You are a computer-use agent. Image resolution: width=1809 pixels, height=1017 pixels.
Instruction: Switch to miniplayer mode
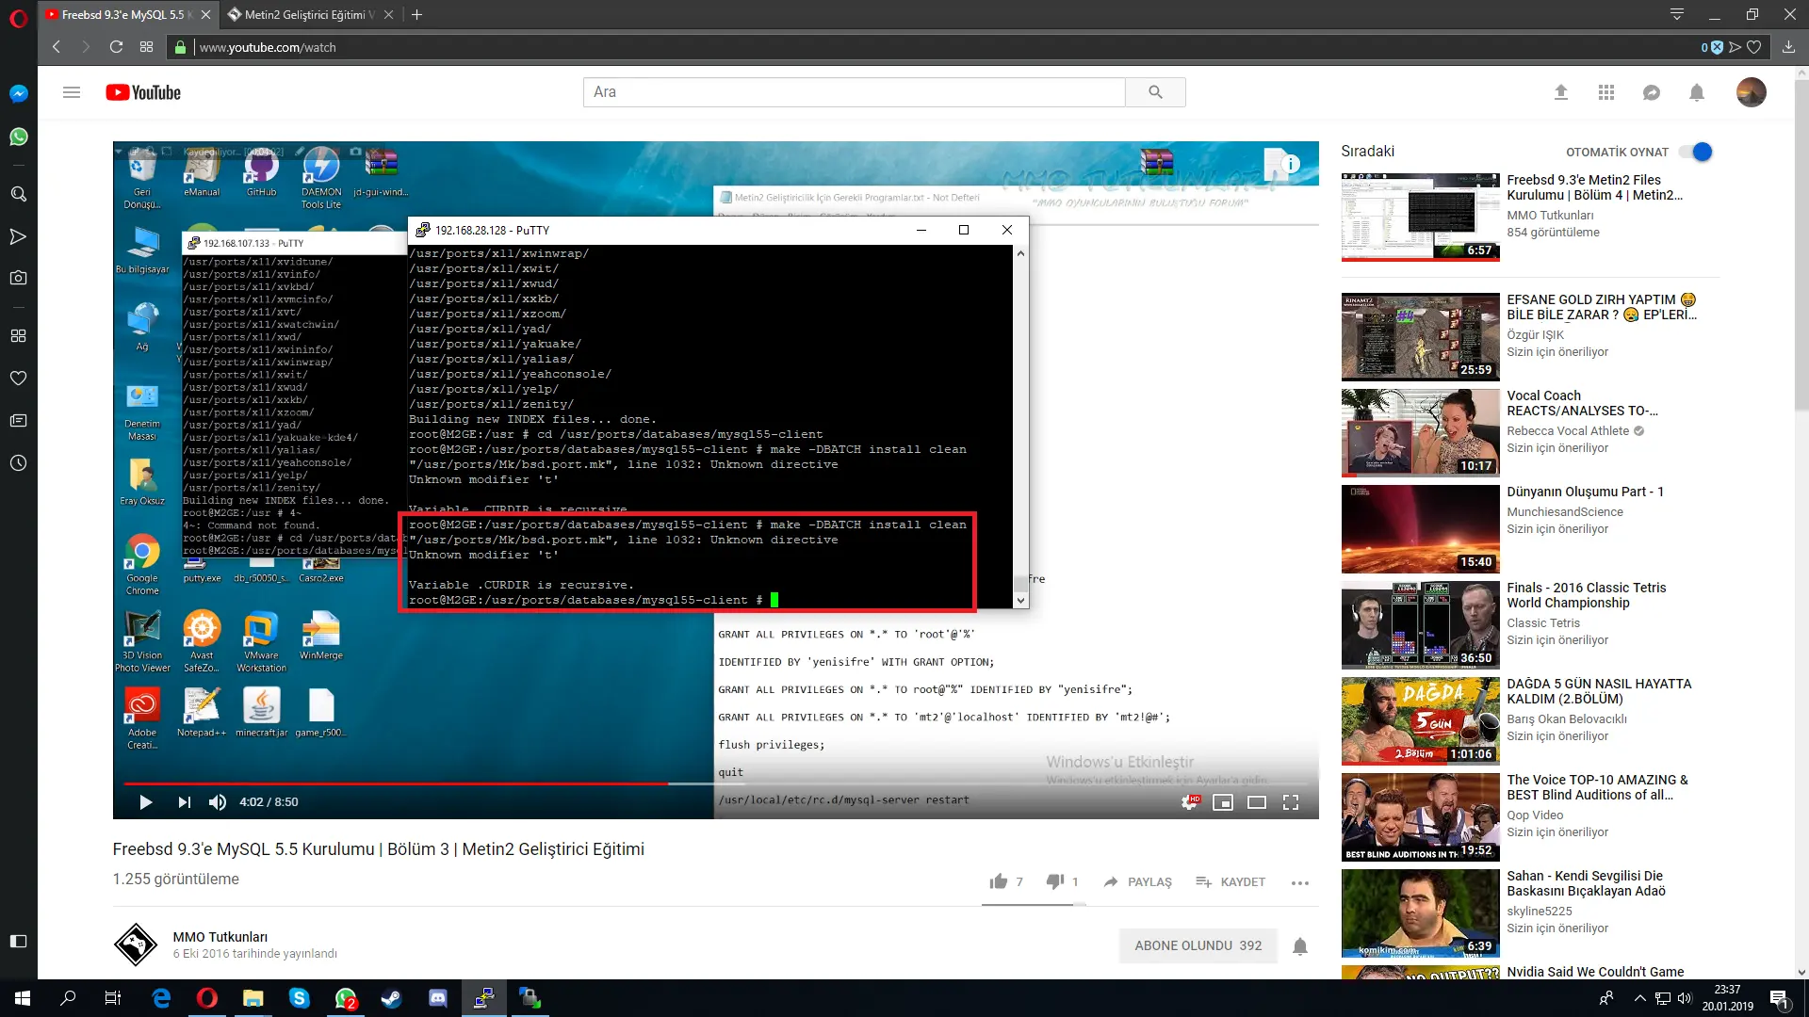tap(1223, 802)
